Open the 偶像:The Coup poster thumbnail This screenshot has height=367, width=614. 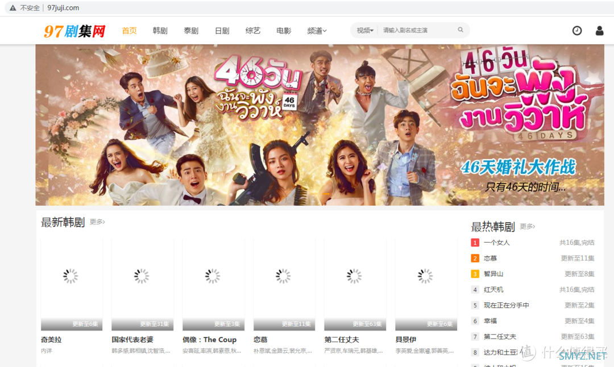point(213,285)
